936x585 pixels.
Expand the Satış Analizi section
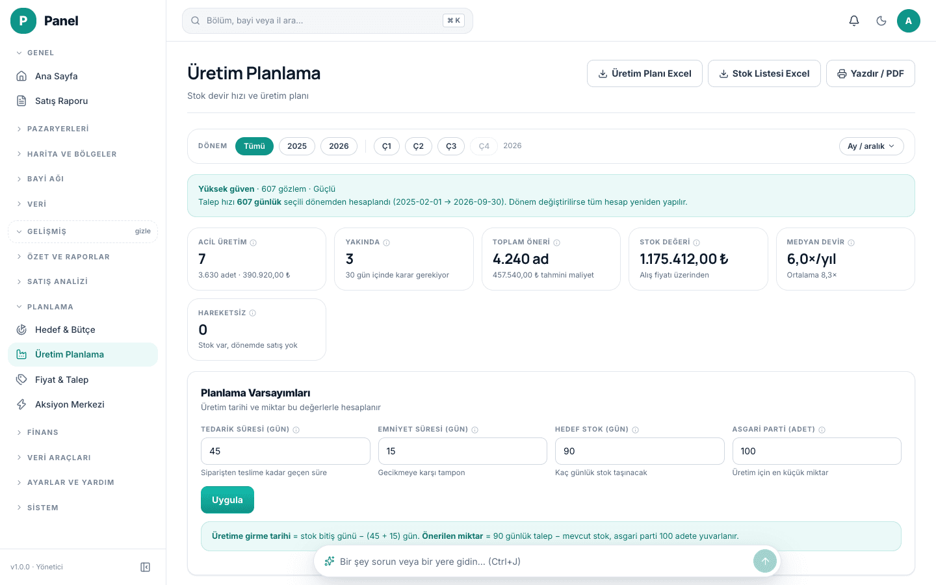(x=83, y=281)
